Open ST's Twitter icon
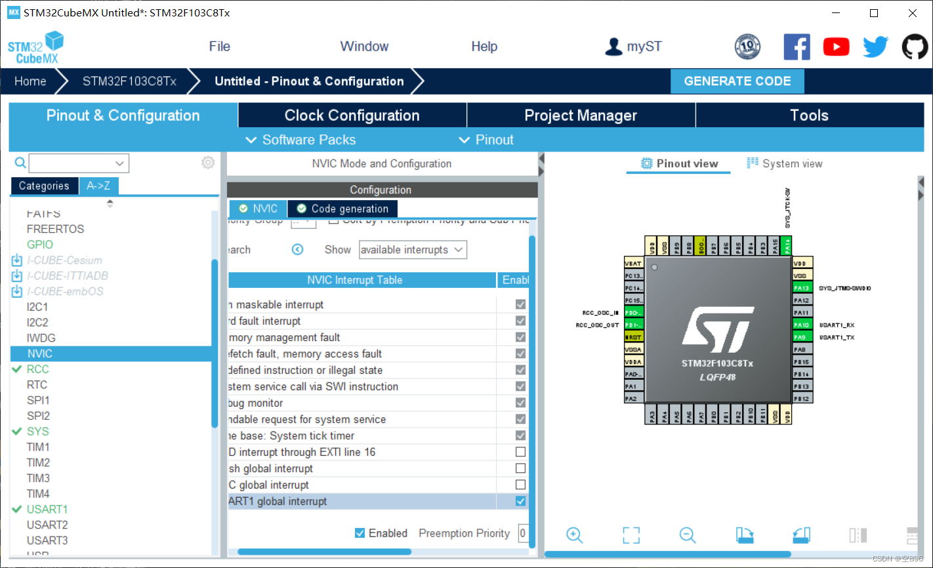Screen dimensions: 933x568 [875, 47]
